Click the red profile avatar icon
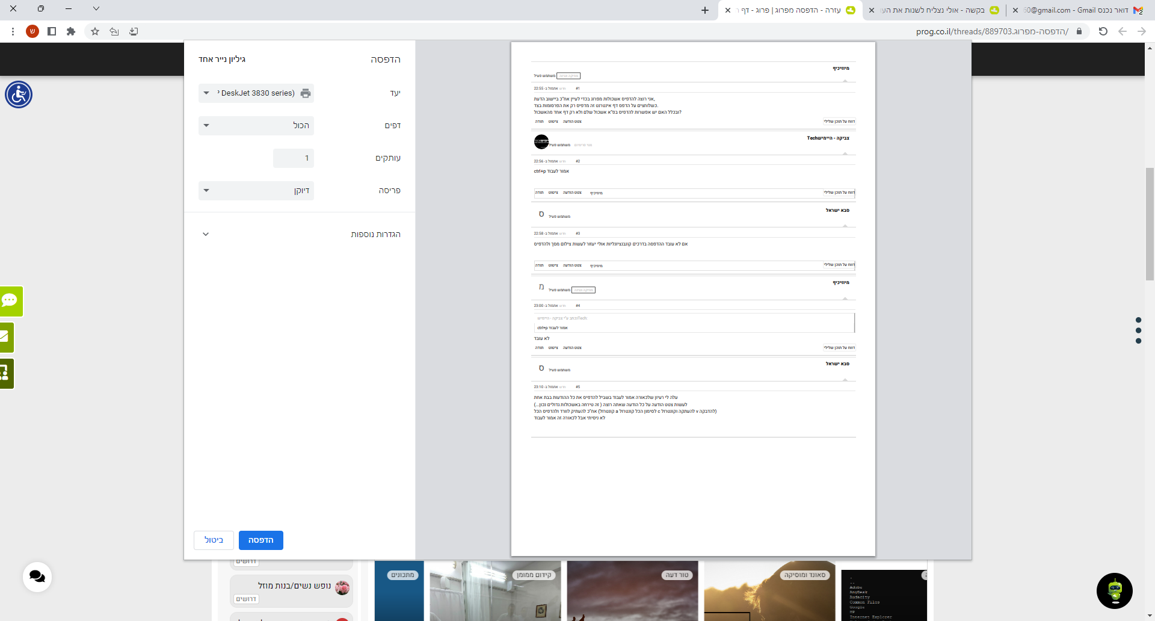This screenshot has height=621, width=1155. [x=32, y=31]
